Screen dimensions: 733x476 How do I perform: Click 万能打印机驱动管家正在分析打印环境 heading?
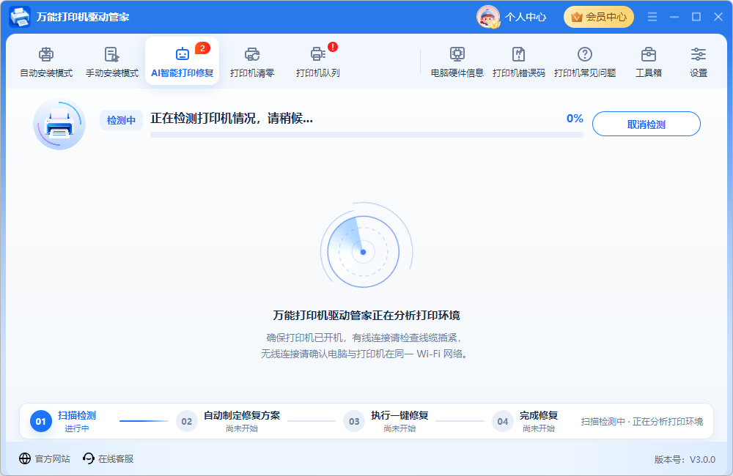[366, 316]
